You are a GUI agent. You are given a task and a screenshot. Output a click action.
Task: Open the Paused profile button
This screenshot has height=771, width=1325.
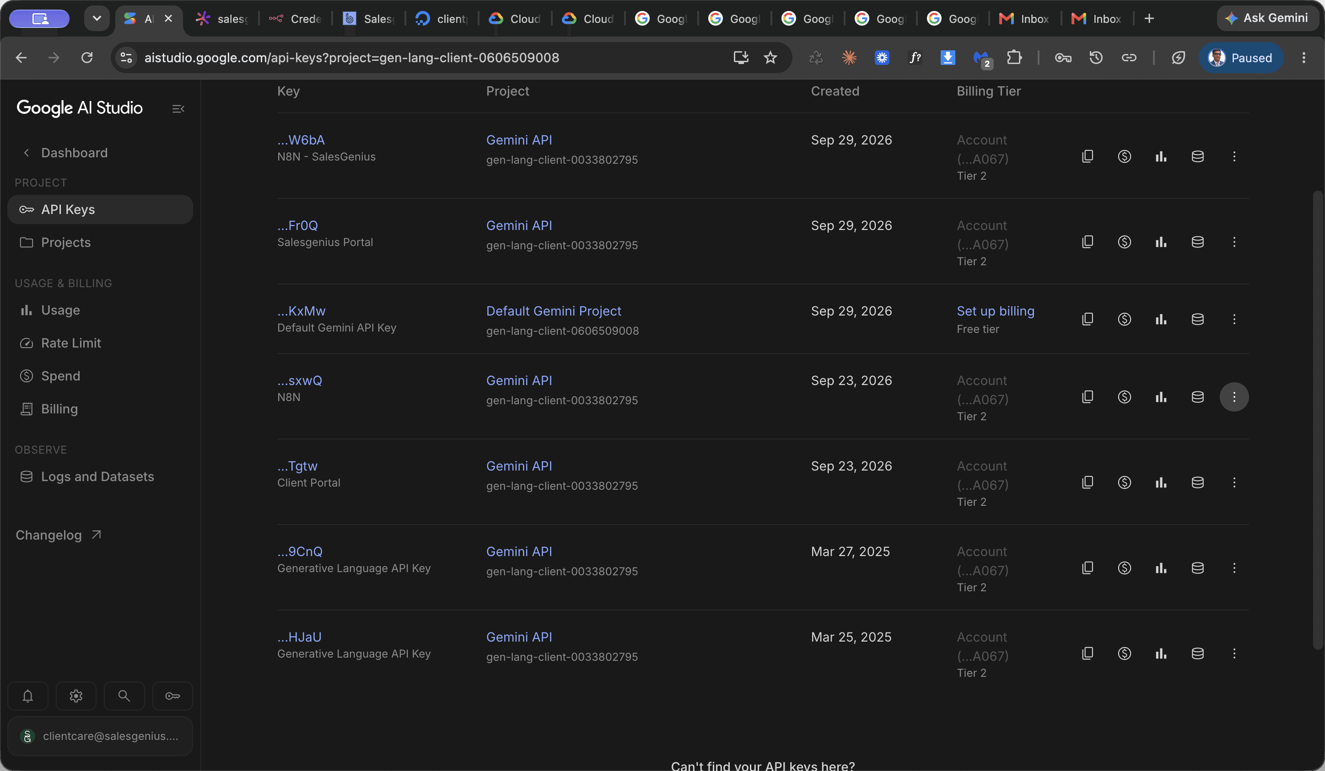point(1240,58)
